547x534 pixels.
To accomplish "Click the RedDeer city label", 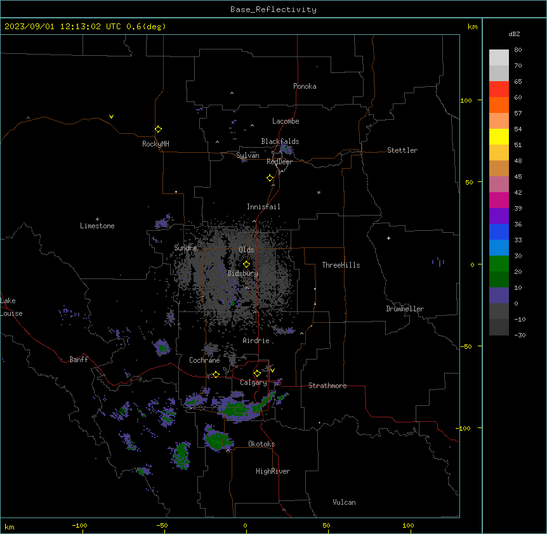I will 279,162.
